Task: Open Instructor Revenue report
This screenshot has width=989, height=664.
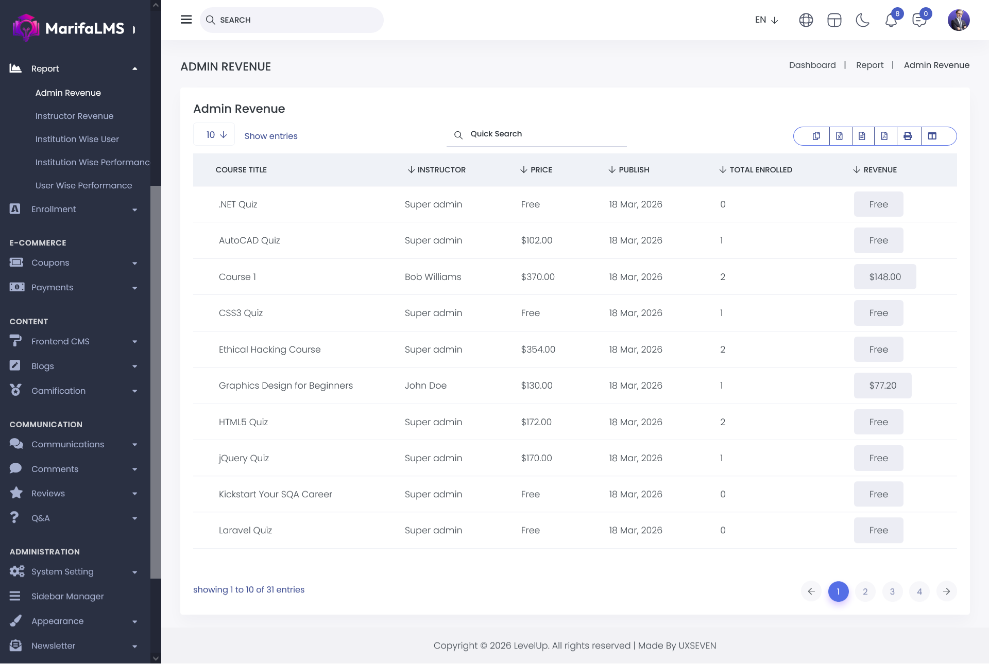Action: (74, 116)
